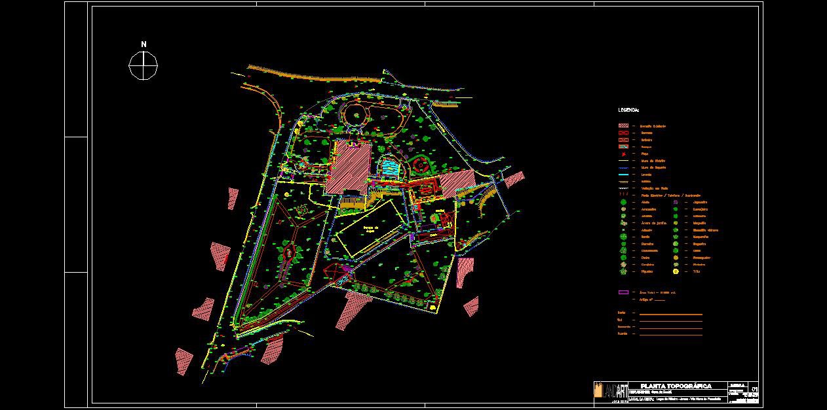Click the yellow Tília tree symbol in legend
Viewport: 827px width, 410px height.
click(676, 271)
